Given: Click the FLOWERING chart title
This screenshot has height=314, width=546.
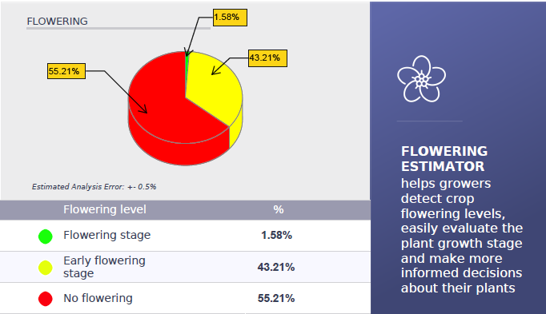Looking at the screenshot, I should tap(58, 22).
